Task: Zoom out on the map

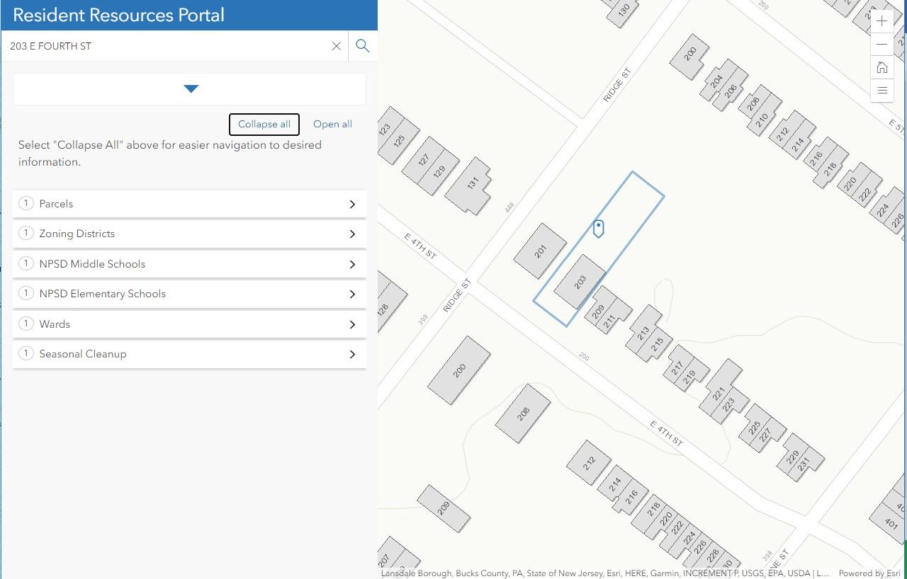Action: (881, 44)
